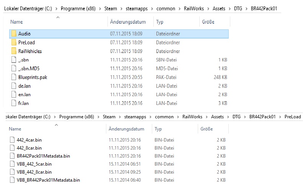Go to Lokaler Datenträger (C:) in top breadcrumb
306x195 pixels.
pos(28,8)
